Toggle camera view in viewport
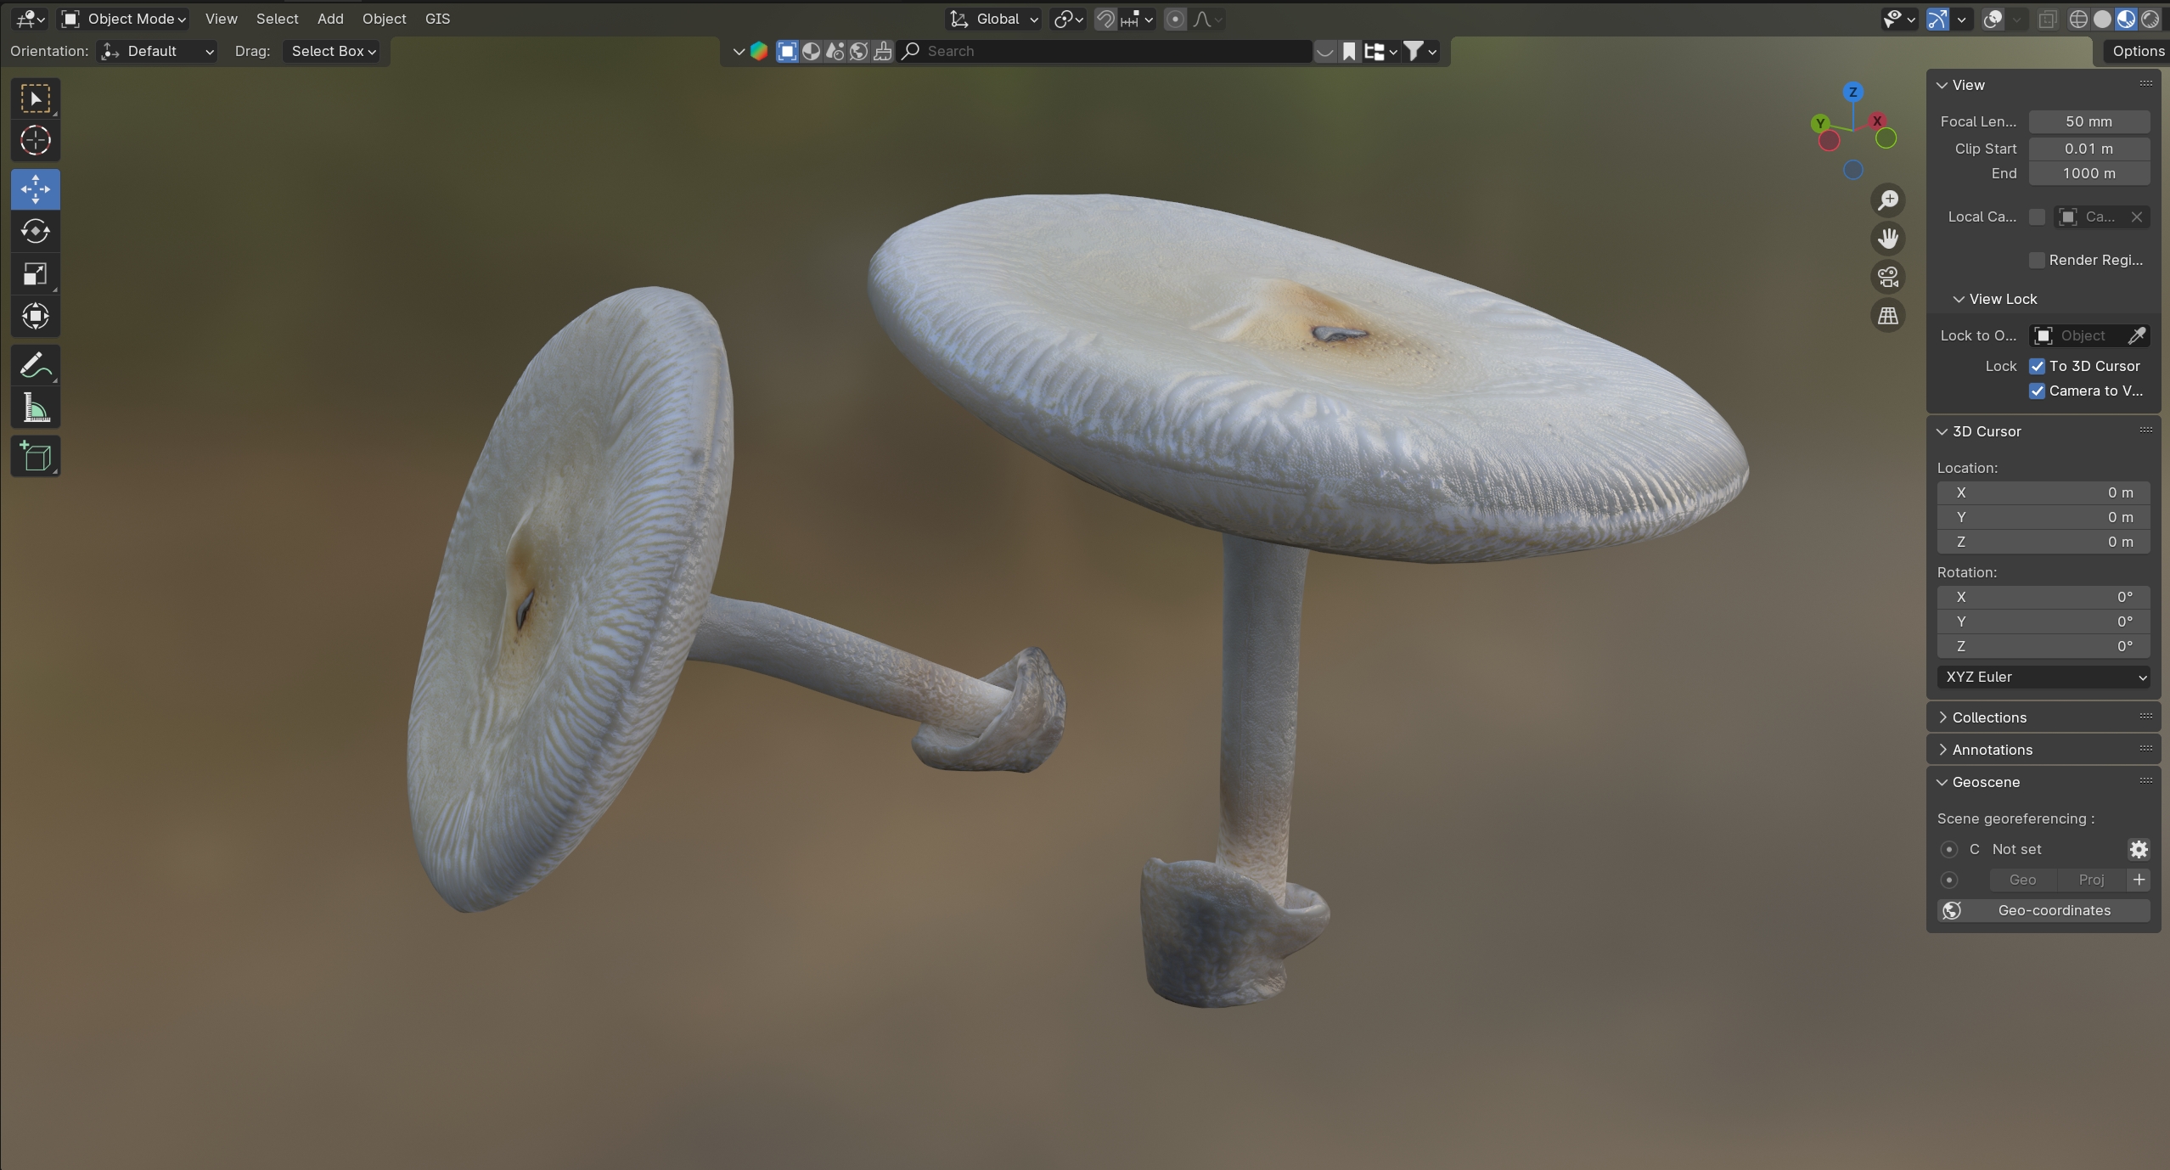 click(1887, 277)
